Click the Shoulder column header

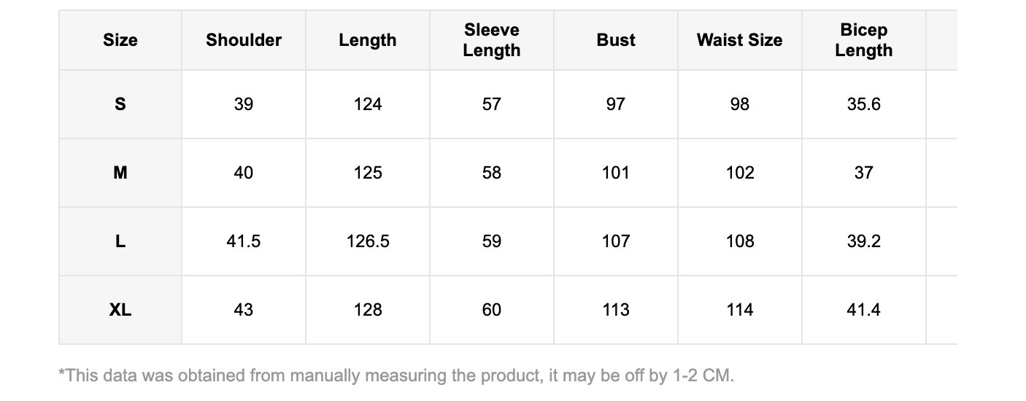(244, 40)
